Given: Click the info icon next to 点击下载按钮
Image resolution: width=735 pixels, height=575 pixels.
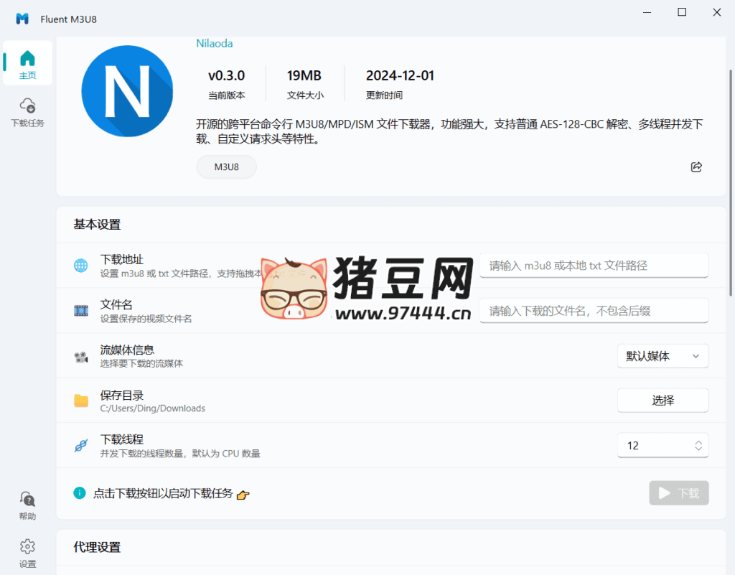Looking at the screenshot, I should click(x=80, y=493).
